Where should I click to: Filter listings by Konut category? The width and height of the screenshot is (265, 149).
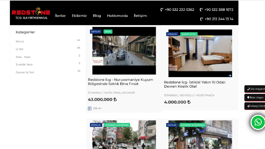(20, 41)
